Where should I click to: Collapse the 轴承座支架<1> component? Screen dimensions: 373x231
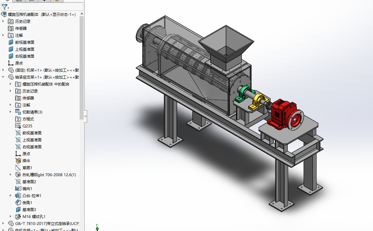click(x=3, y=77)
